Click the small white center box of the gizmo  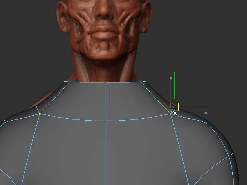click(172, 111)
